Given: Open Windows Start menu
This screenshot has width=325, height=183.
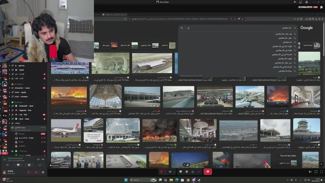Looking at the screenshot, I should coord(126,180).
